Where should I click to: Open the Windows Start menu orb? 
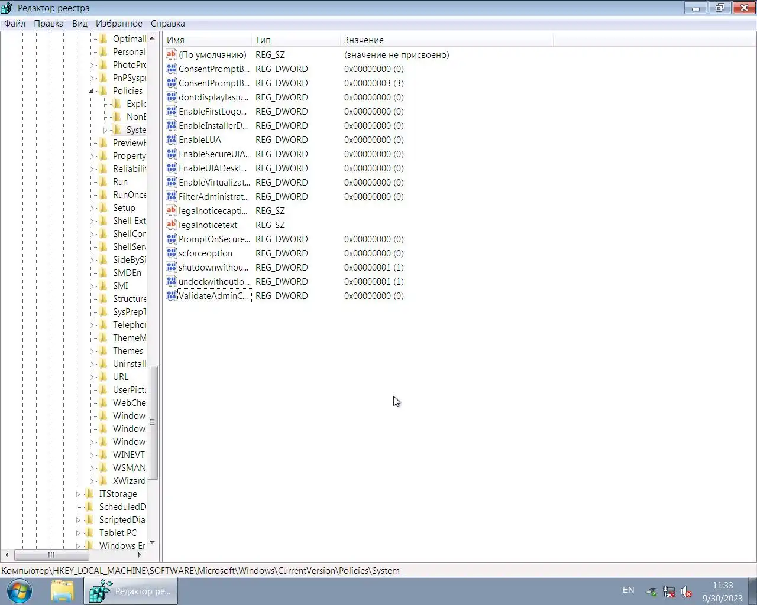[x=20, y=591]
